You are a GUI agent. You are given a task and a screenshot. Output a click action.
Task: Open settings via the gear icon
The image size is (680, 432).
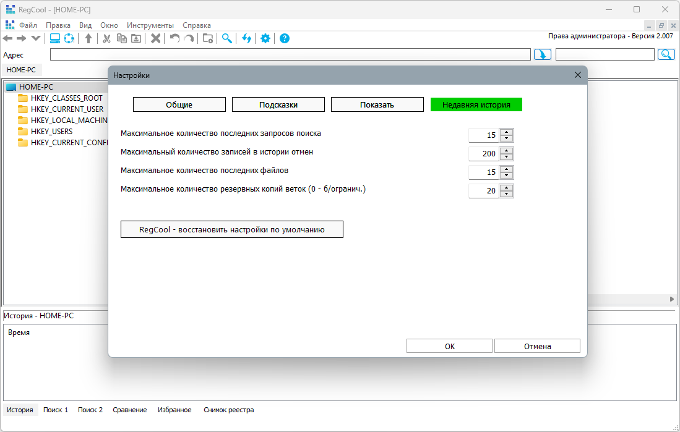[x=265, y=38]
